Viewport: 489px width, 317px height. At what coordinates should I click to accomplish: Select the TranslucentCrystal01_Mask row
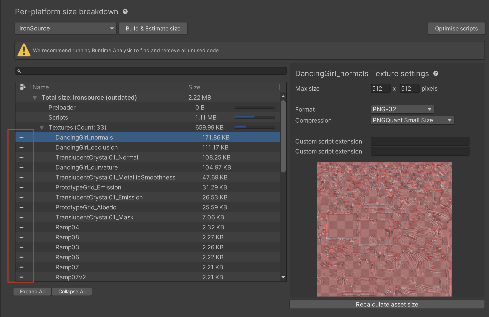pos(148,217)
